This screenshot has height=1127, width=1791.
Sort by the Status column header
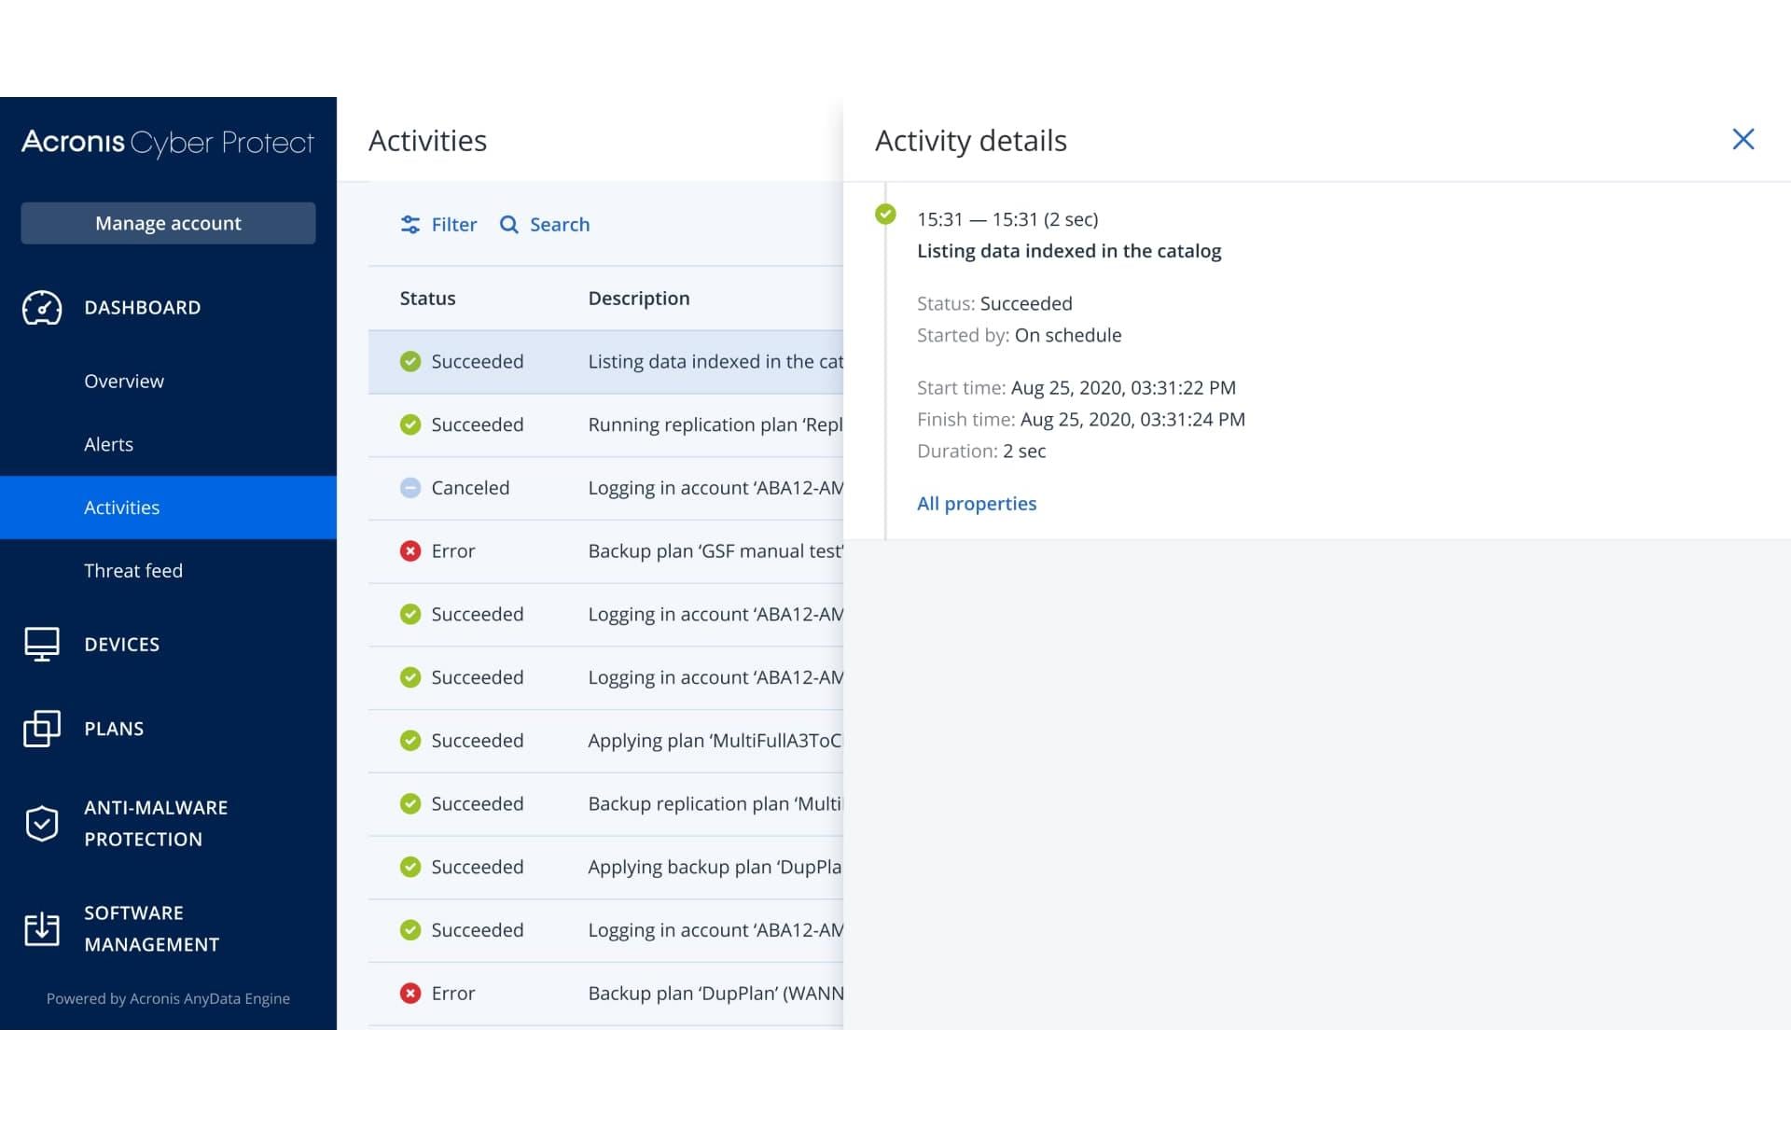[427, 299]
